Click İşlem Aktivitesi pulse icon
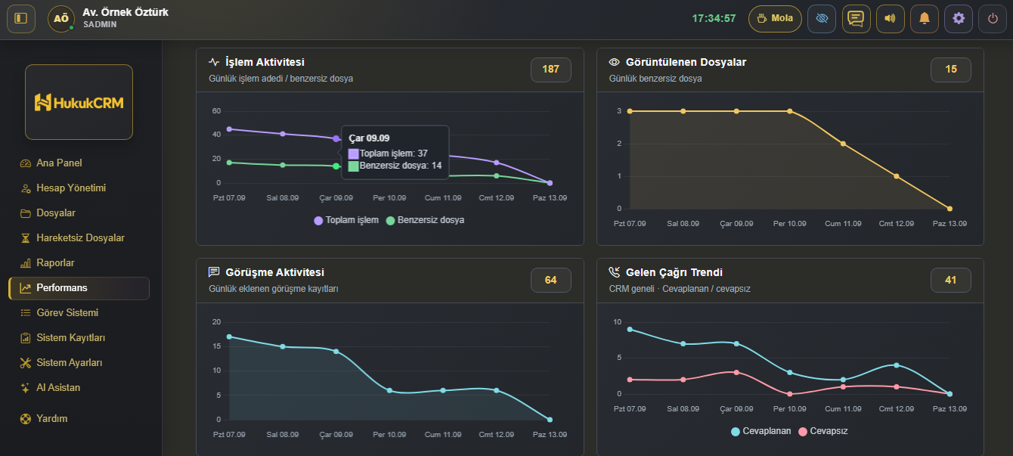The width and height of the screenshot is (1013, 456). (x=214, y=62)
